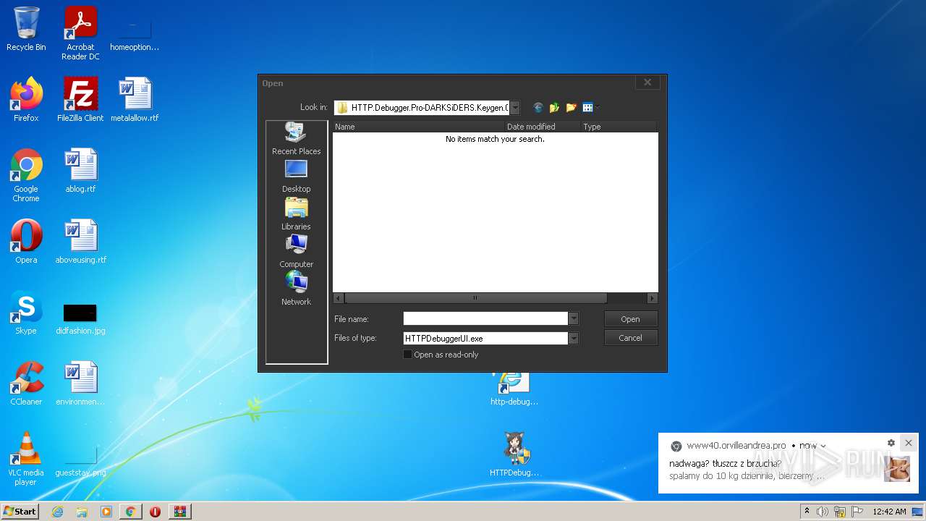Click the Cancel button
This screenshot has width=926, height=521.
630,338
